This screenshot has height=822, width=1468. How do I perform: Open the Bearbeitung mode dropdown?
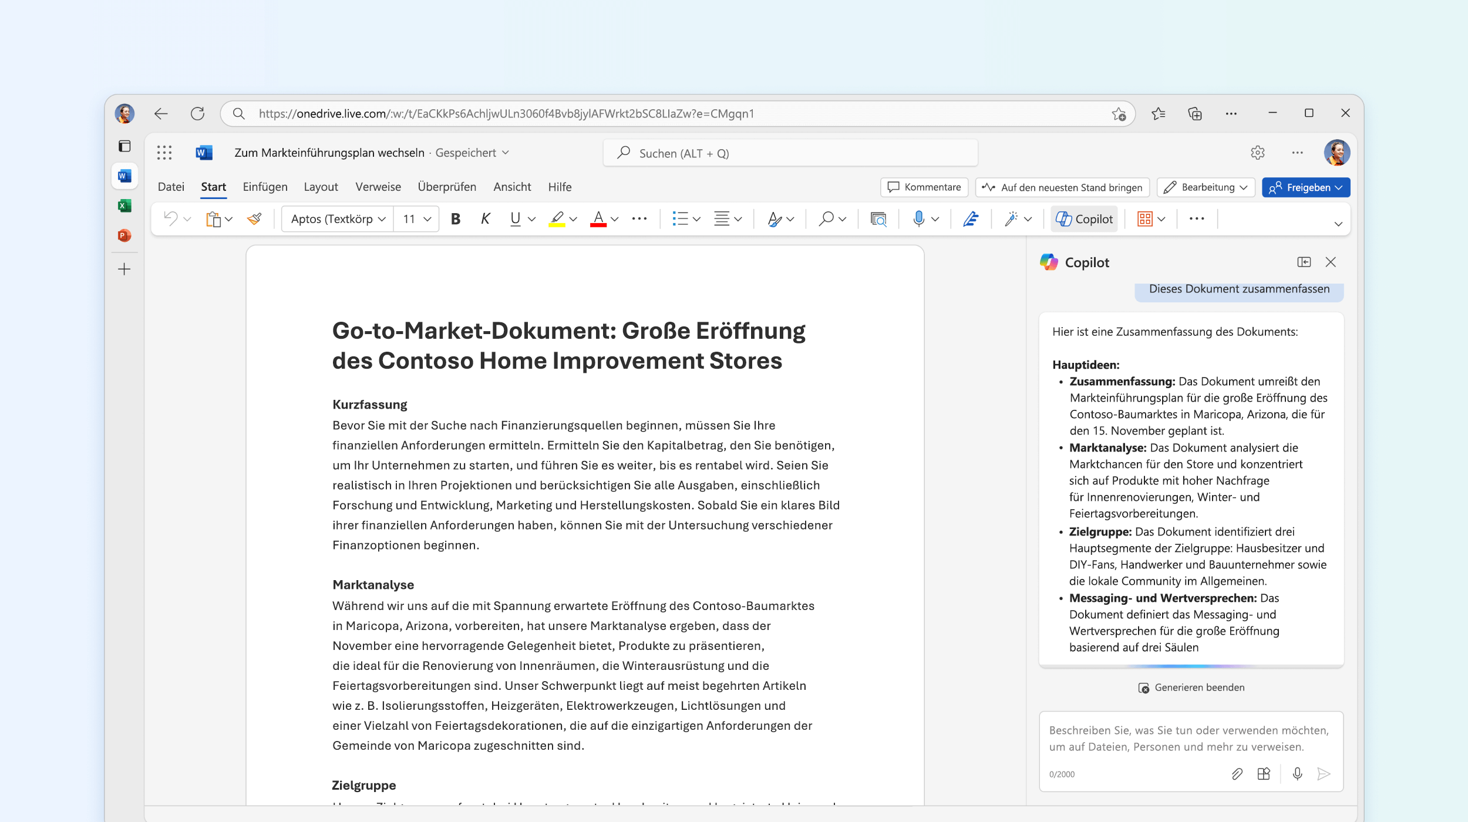click(x=1206, y=187)
